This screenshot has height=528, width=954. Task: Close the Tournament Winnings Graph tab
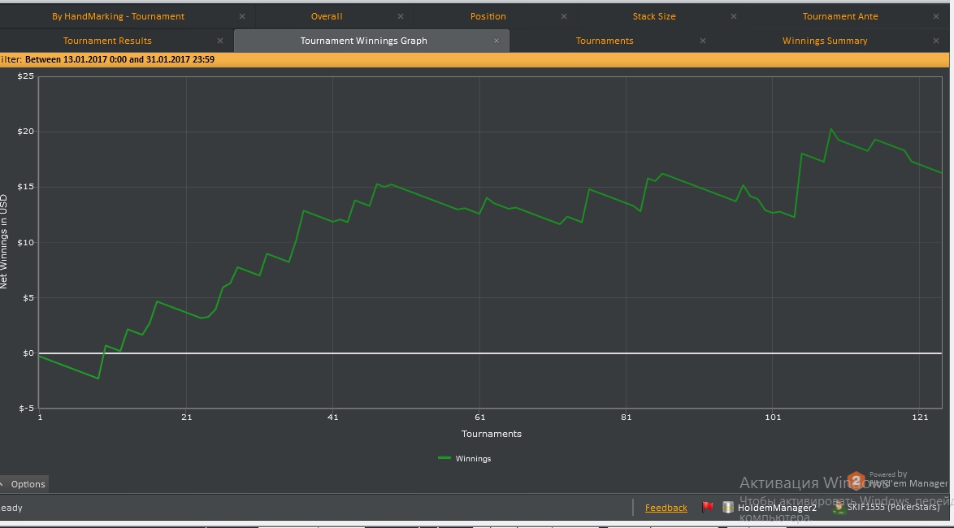click(497, 41)
